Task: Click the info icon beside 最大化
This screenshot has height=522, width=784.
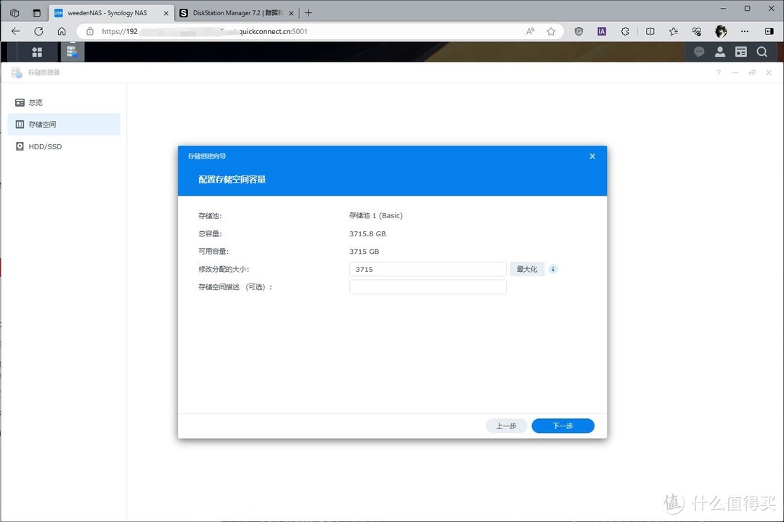Action: pyautogui.click(x=553, y=269)
